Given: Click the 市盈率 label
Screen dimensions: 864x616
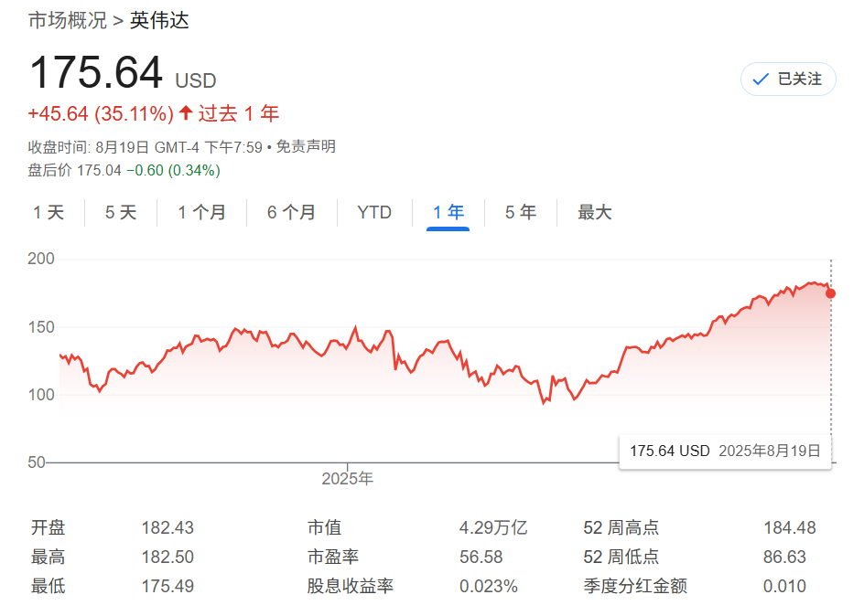Looking at the screenshot, I should click(x=333, y=558).
